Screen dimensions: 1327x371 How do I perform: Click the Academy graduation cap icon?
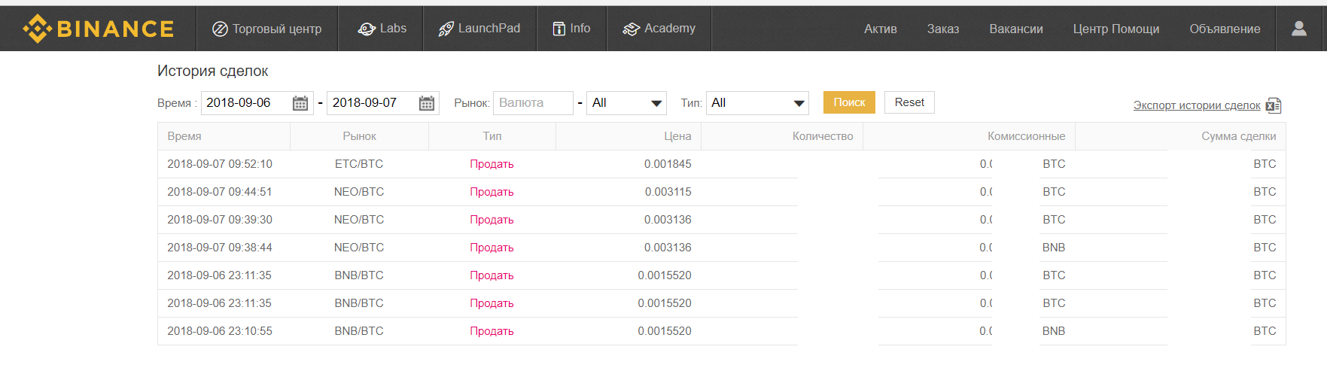(x=631, y=29)
